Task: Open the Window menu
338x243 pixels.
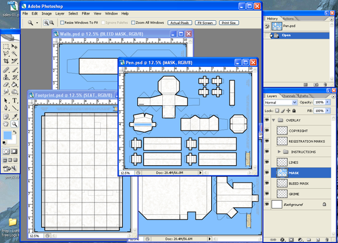Action: 111,13
